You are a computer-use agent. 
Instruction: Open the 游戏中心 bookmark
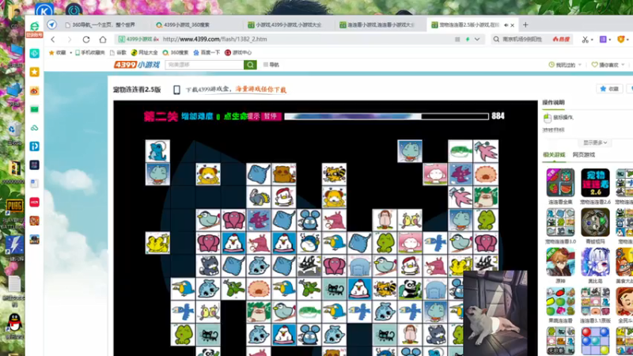(x=238, y=52)
